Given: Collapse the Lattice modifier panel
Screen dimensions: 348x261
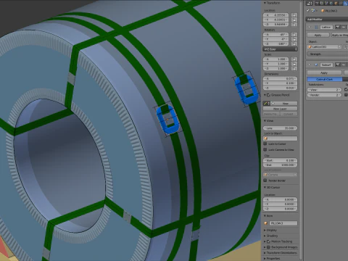Looking at the screenshot, I should [x=310, y=27].
